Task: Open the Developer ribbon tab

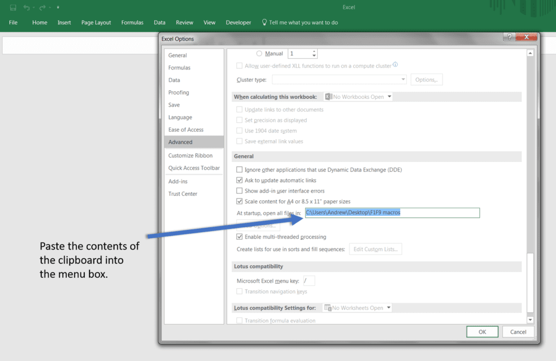Action: (x=238, y=22)
